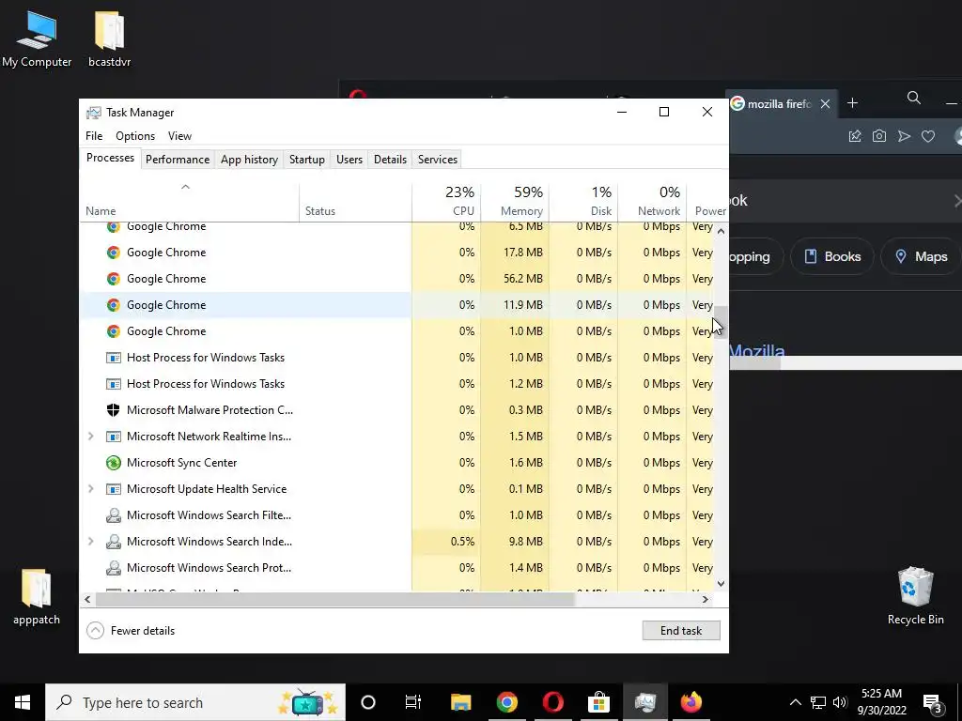The image size is (962, 721).
Task: Expand Microsoft Network Realtime Inspection row
Action: coord(91,437)
